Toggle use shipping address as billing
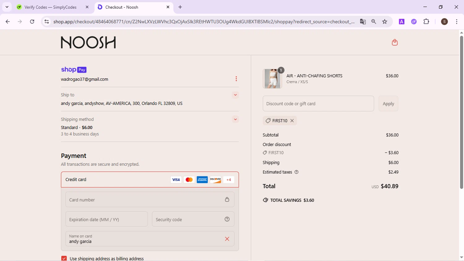This screenshot has width=464, height=261. [x=64, y=259]
